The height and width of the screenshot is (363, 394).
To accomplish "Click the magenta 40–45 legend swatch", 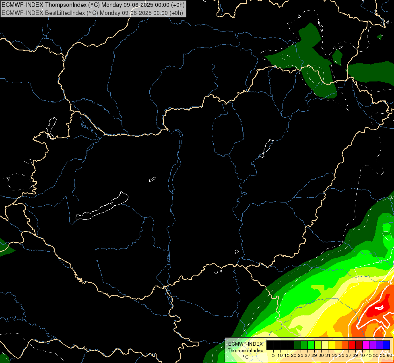I will point(365,345).
